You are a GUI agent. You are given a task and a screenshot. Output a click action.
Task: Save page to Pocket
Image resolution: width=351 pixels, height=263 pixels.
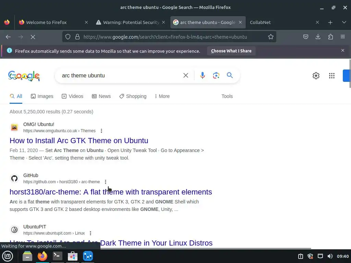[305, 37]
